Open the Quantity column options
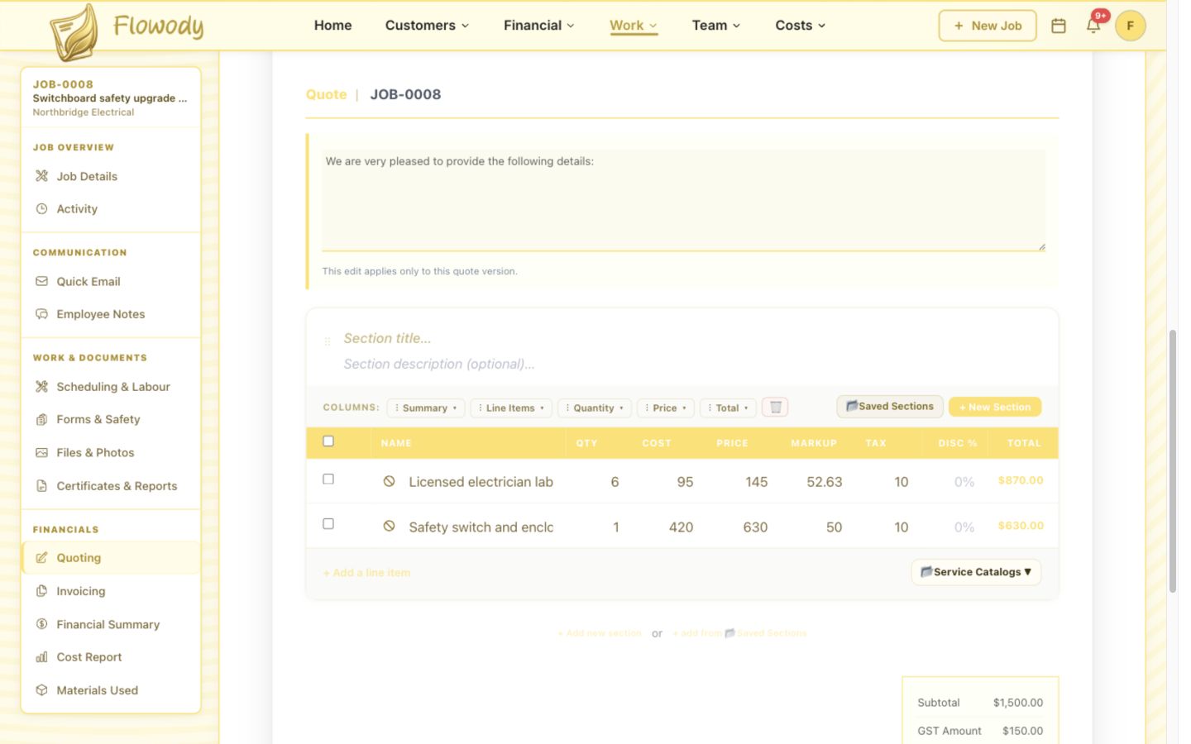 [x=595, y=408]
